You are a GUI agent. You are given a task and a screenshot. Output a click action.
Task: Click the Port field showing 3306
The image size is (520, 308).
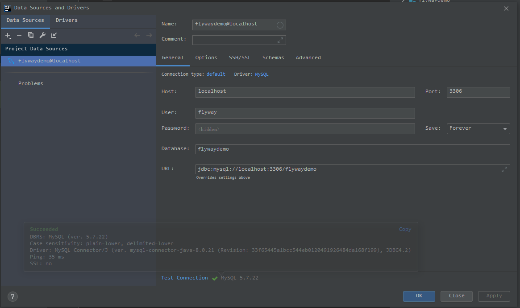pos(478,92)
